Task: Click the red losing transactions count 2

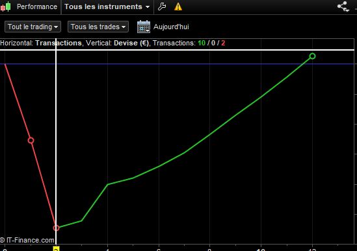Action: tap(223, 43)
